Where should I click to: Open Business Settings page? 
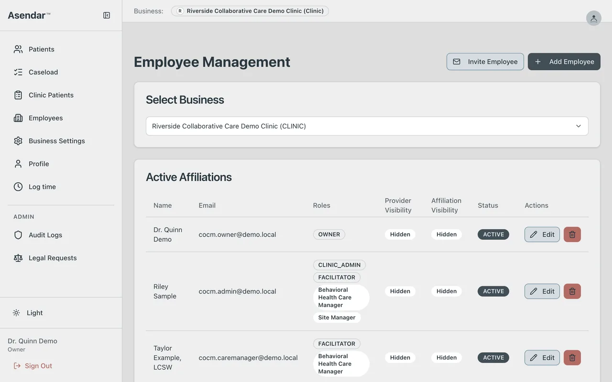click(x=61, y=141)
